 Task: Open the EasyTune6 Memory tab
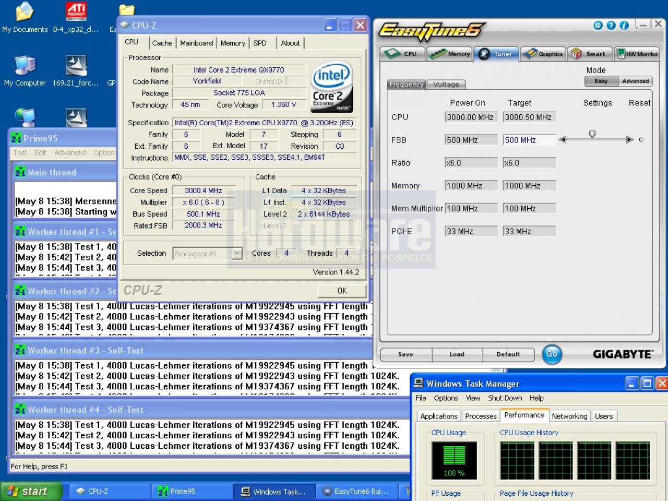450,54
